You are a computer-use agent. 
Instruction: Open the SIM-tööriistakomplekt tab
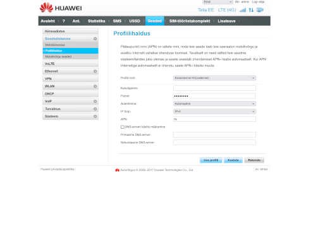(x=190, y=21)
